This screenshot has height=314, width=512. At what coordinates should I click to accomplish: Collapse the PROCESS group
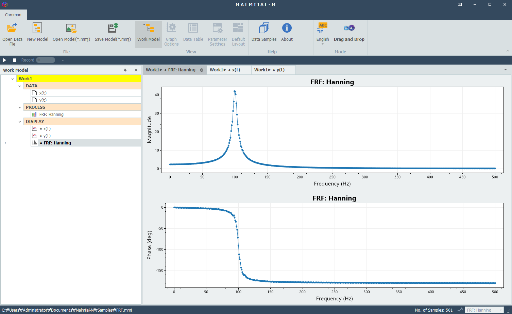(x=20, y=107)
